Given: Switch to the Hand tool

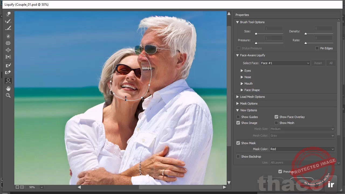Looking at the screenshot, I should point(8,88).
